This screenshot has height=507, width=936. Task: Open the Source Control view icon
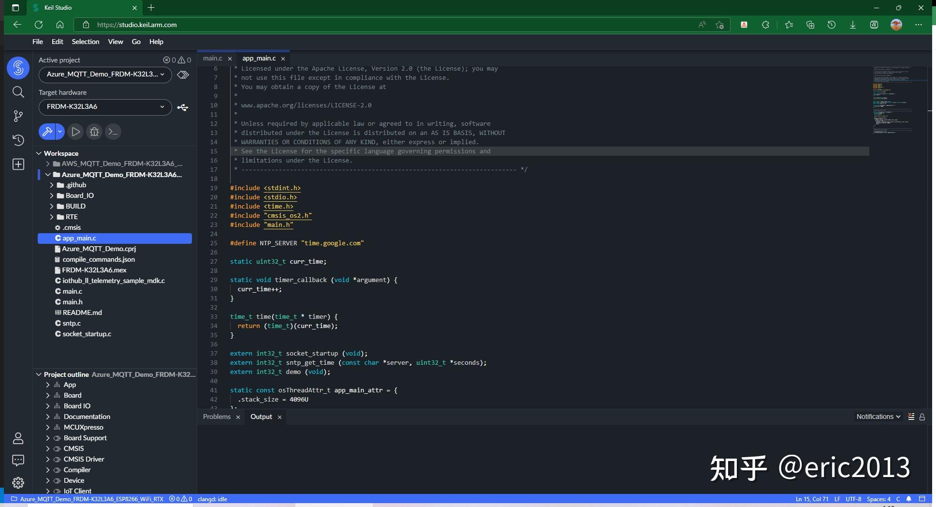click(18, 116)
